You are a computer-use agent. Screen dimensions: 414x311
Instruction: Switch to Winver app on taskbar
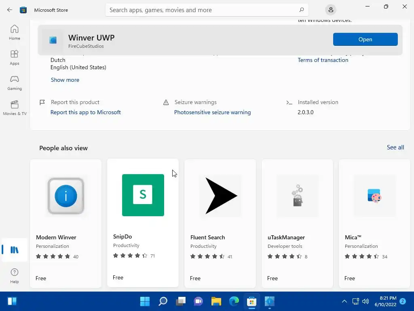(x=270, y=301)
